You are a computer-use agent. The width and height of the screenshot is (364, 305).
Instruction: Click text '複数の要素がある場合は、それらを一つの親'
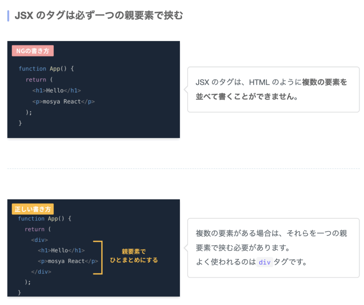click(x=271, y=233)
